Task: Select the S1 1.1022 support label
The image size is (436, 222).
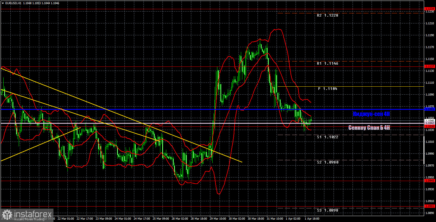Action: pos(328,137)
